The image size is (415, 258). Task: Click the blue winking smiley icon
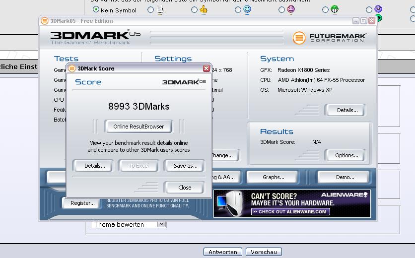[247, 9]
